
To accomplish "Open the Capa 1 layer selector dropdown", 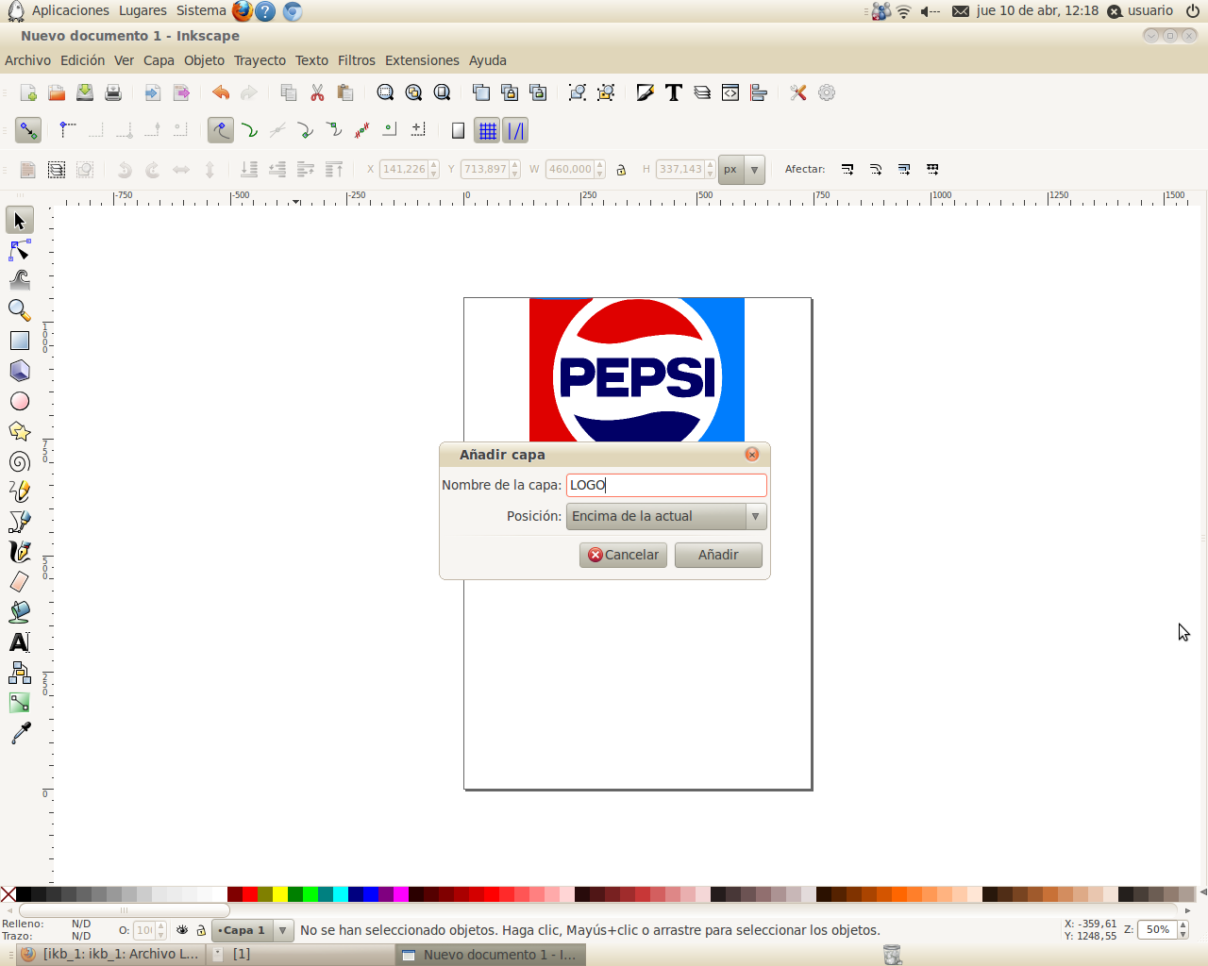I will (x=282, y=929).
